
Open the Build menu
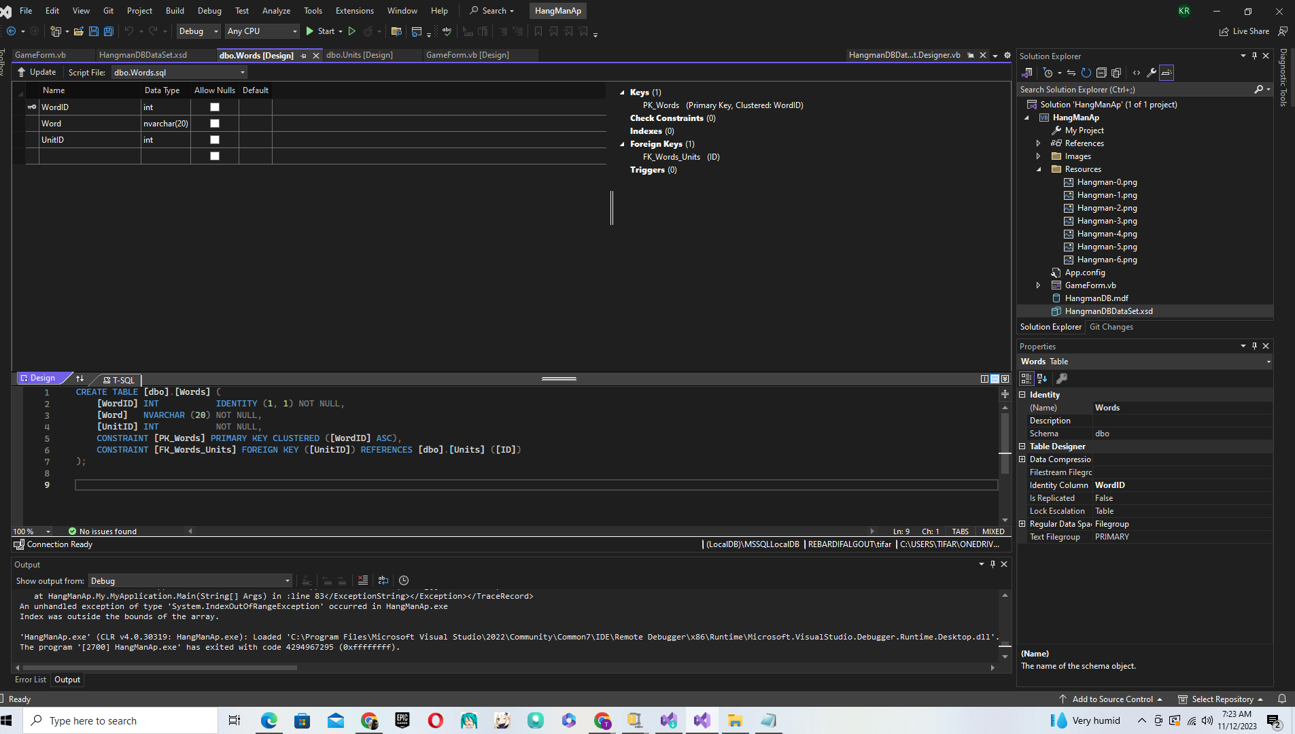click(x=175, y=11)
